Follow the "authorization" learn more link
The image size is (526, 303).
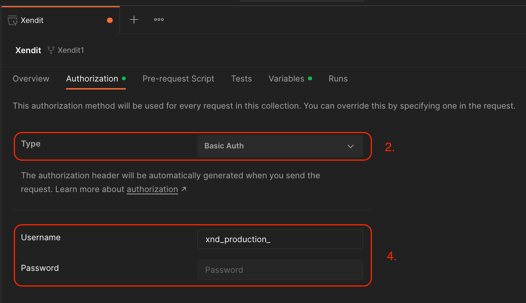pyautogui.click(x=152, y=189)
